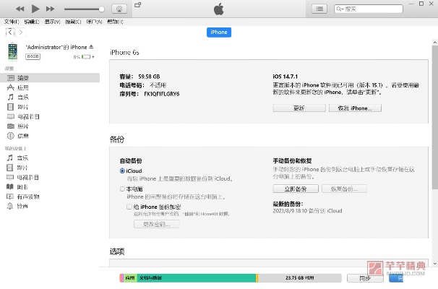Open 照片 (Photos) in the settings sidebar

click(22, 126)
